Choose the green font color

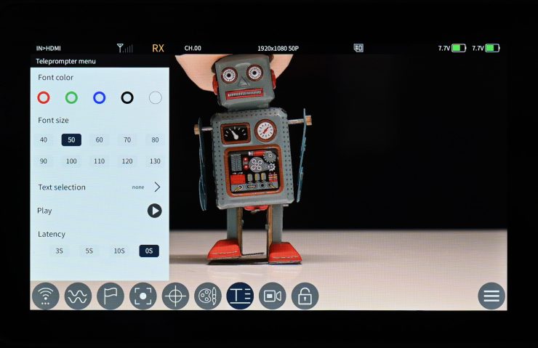[71, 97]
